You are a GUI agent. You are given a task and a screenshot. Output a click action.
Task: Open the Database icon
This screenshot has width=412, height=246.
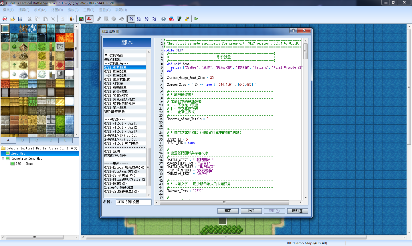pyautogui.click(x=163, y=19)
